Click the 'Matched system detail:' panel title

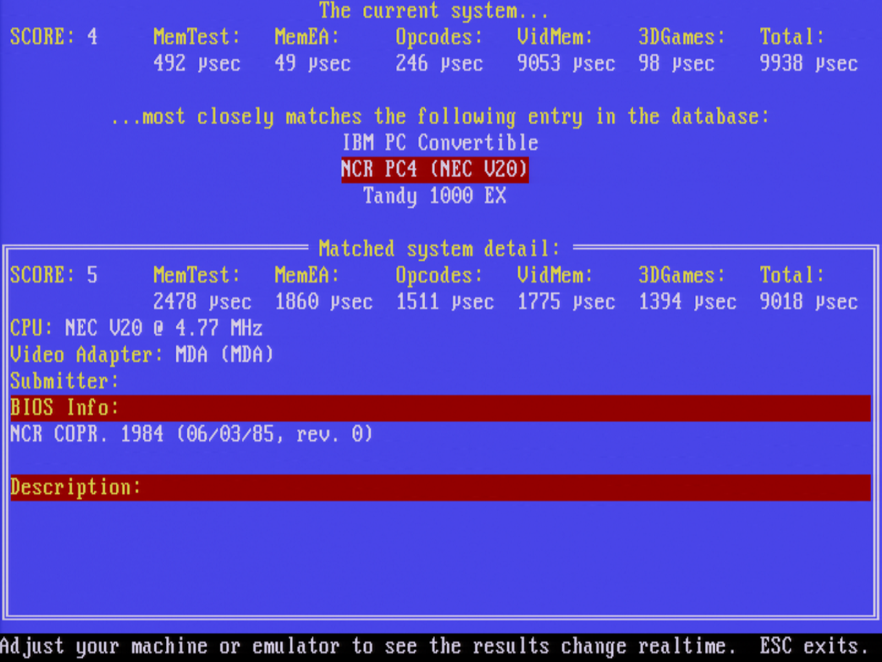pos(439,249)
